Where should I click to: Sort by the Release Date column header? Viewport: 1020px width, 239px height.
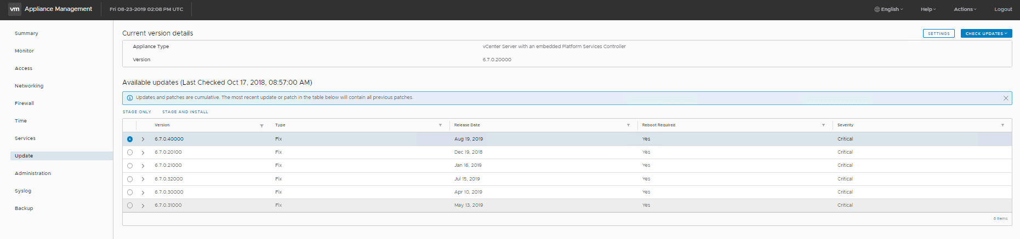pyautogui.click(x=467, y=125)
